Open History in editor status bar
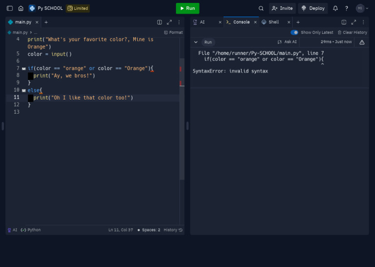 (173, 230)
